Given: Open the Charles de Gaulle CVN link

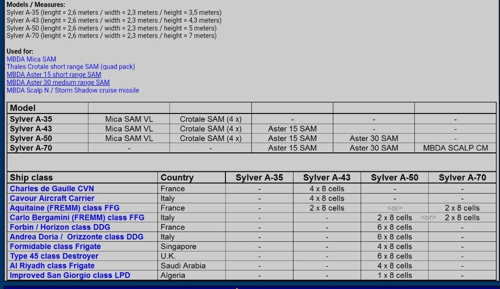Looking at the screenshot, I should pos(52,188).
